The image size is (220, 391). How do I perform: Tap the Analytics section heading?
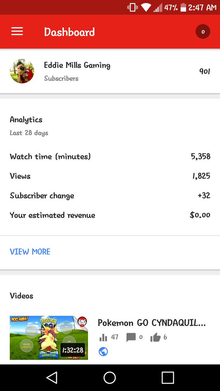(26, 120)
